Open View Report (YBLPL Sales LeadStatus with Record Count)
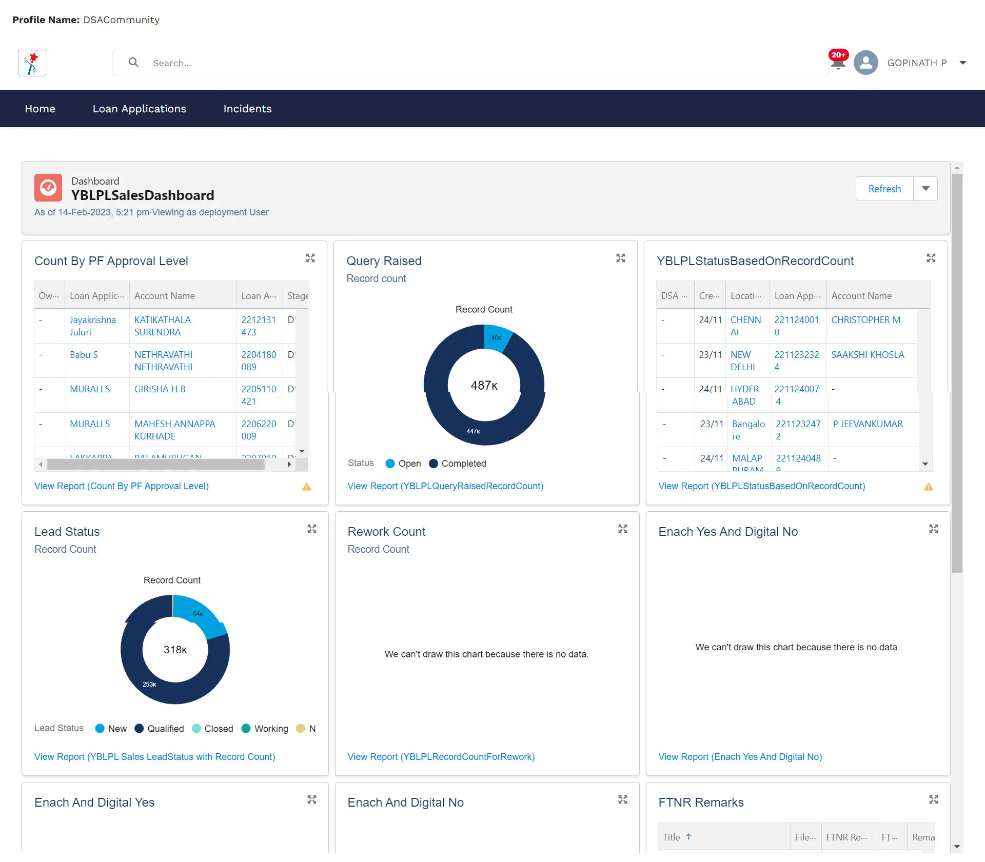Screen dimensions: 985x862 tap(155, 757)
